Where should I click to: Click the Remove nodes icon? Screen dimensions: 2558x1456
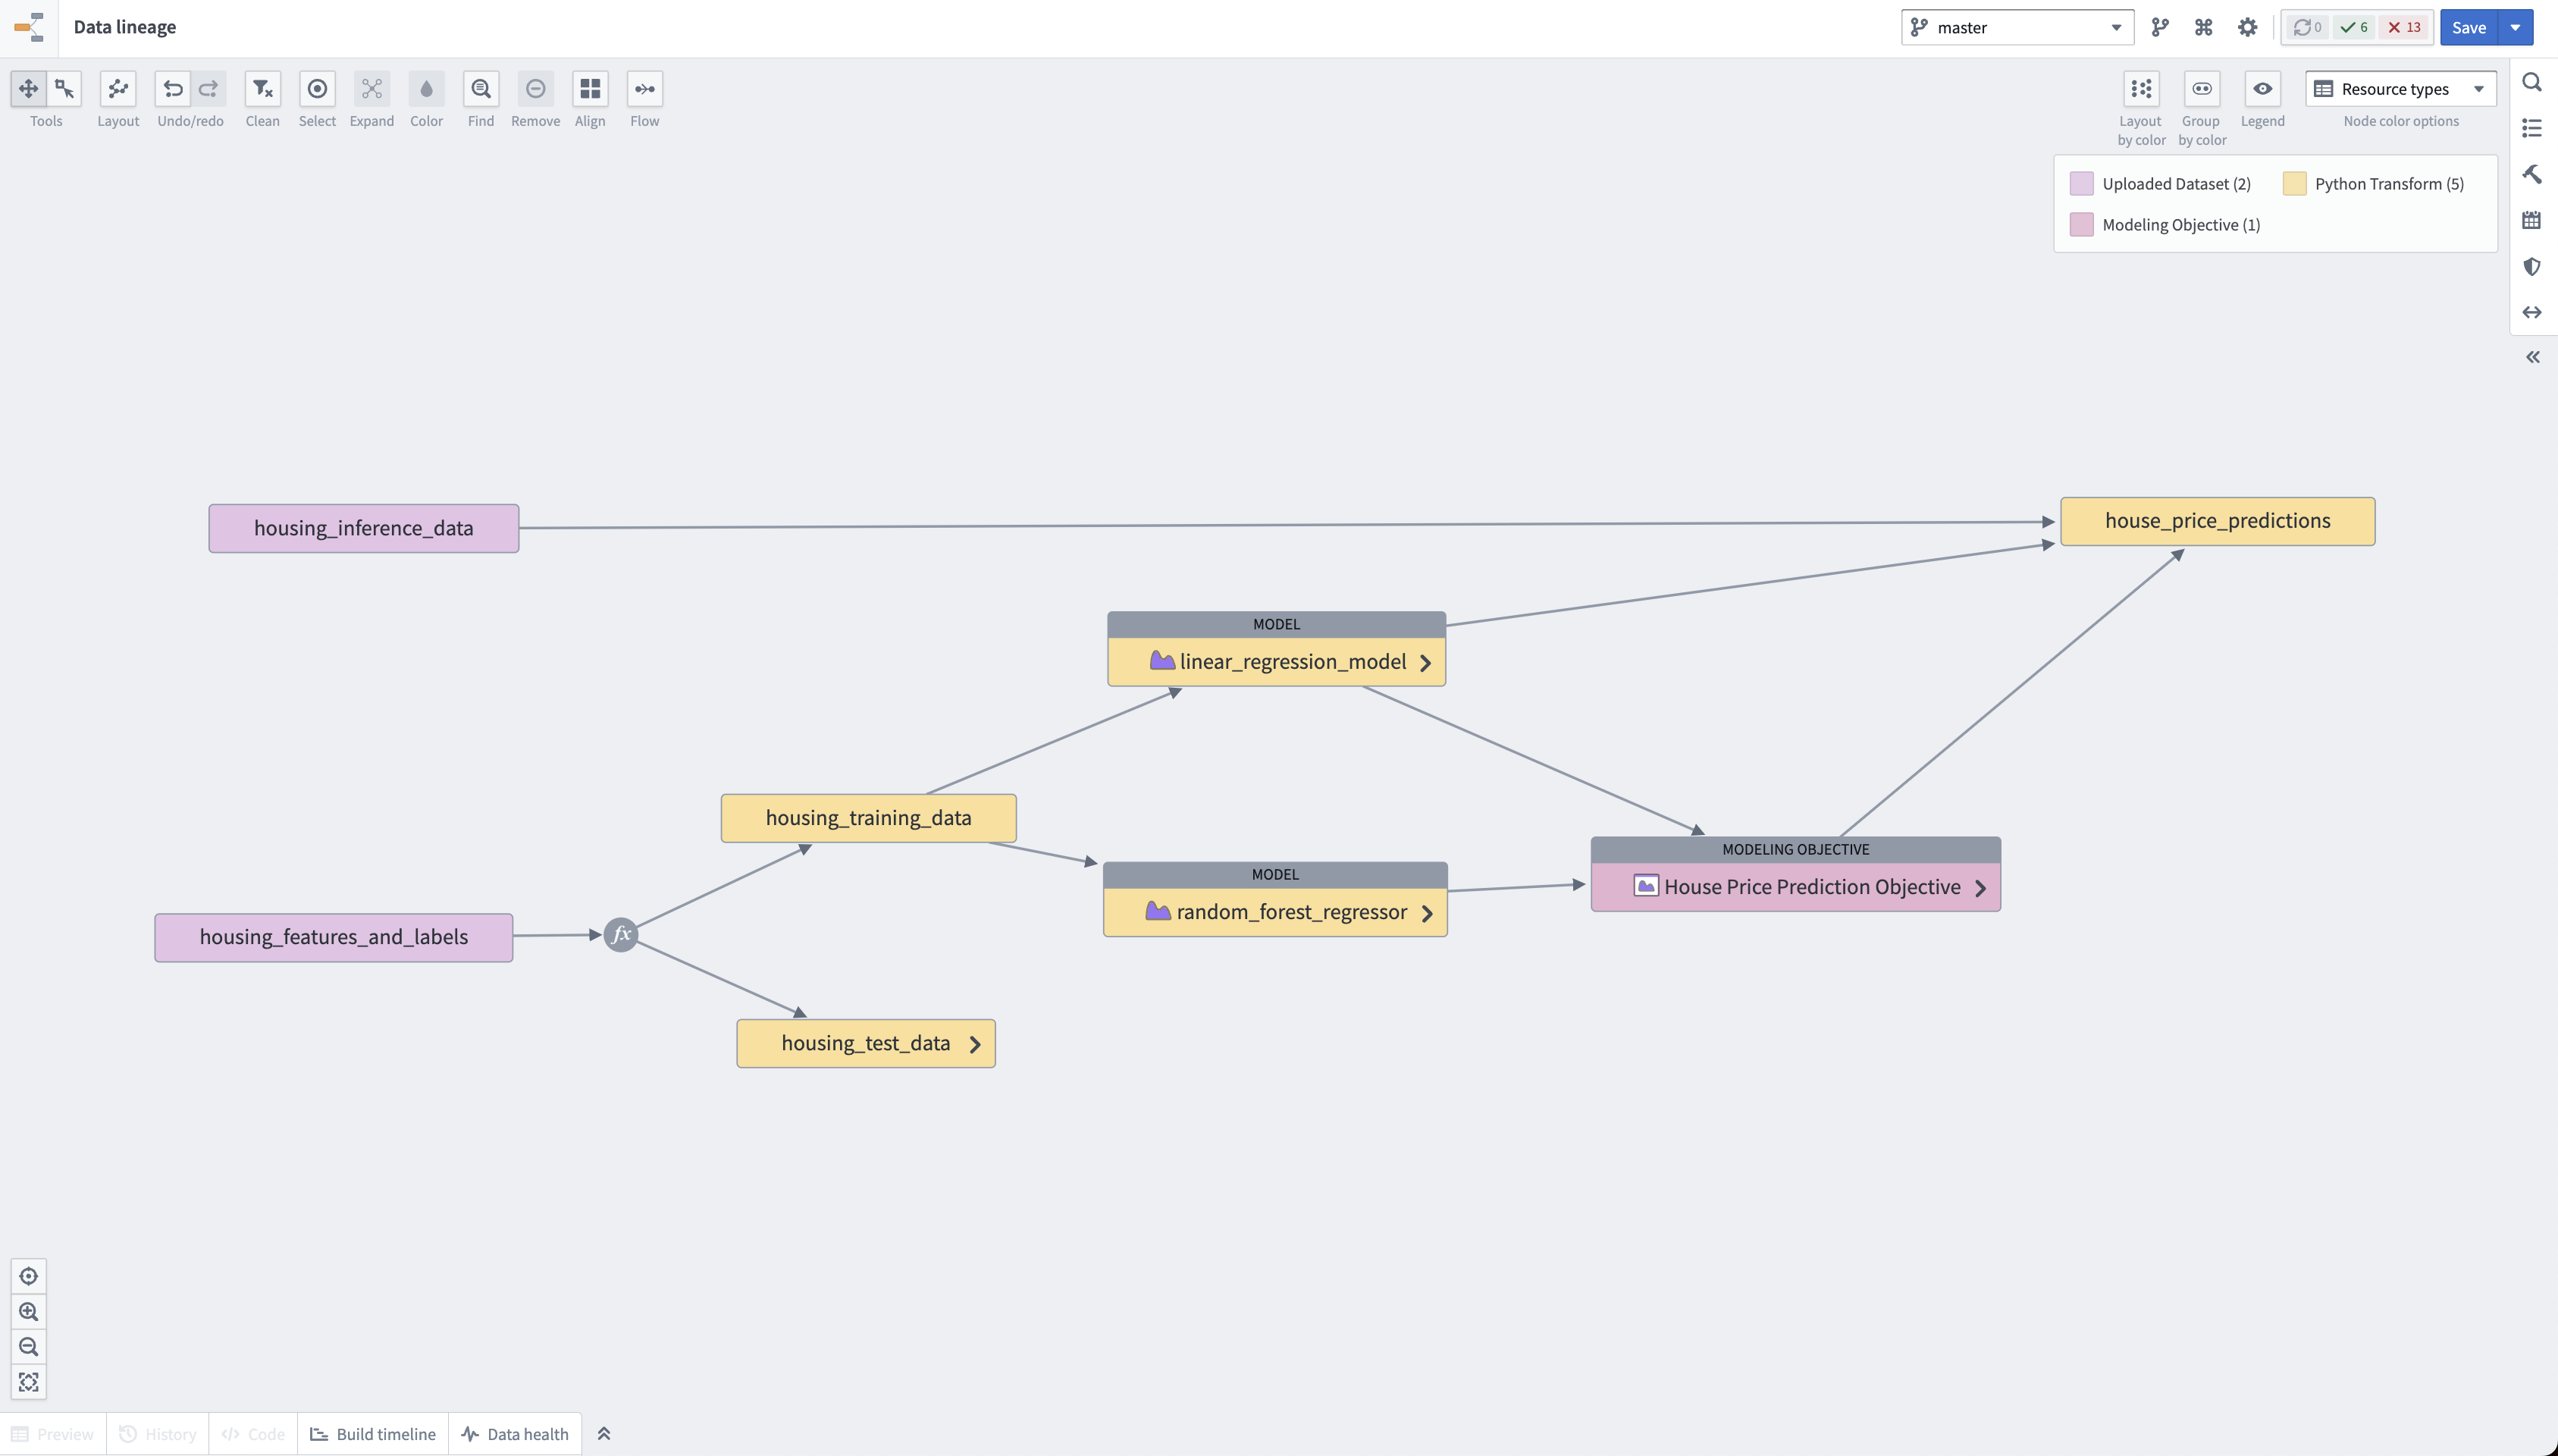pos(536,89)
